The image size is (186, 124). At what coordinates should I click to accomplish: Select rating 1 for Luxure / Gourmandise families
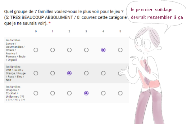[x=53, y=50]
